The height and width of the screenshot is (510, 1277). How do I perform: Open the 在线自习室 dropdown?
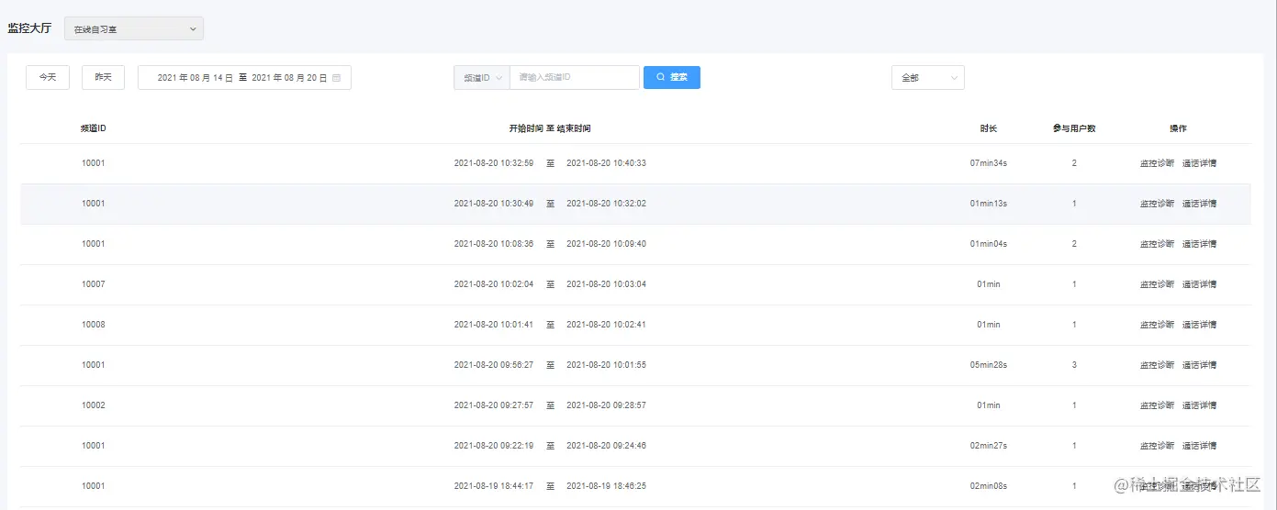tap(134, 29)
